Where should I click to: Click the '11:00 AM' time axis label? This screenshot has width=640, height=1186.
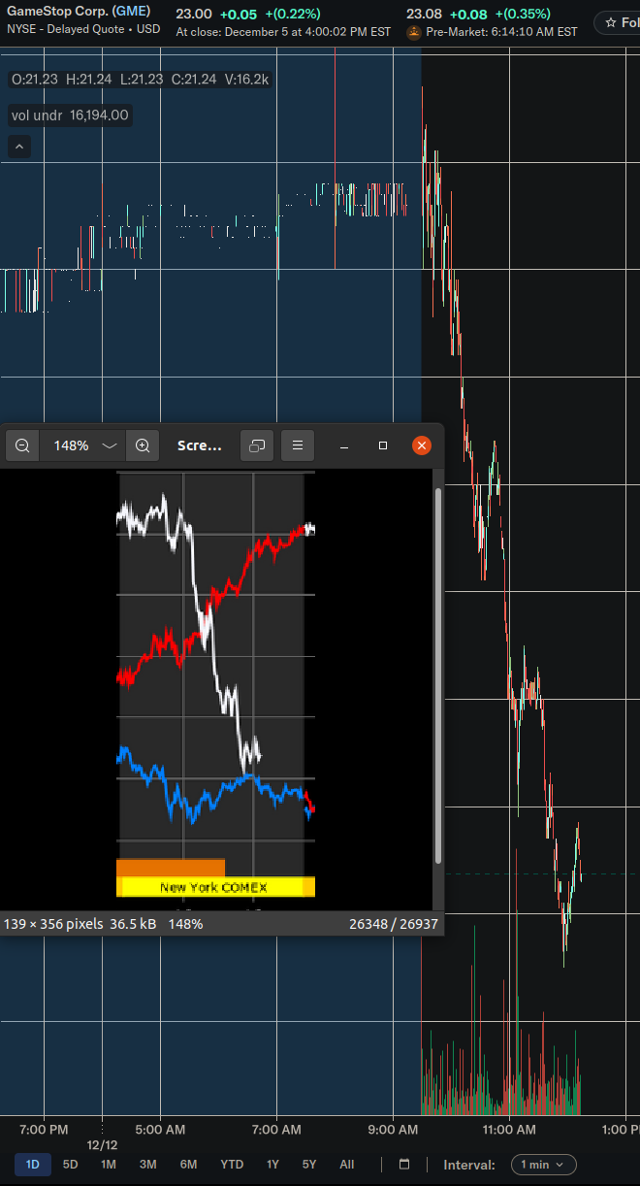tap(508, 1130)
